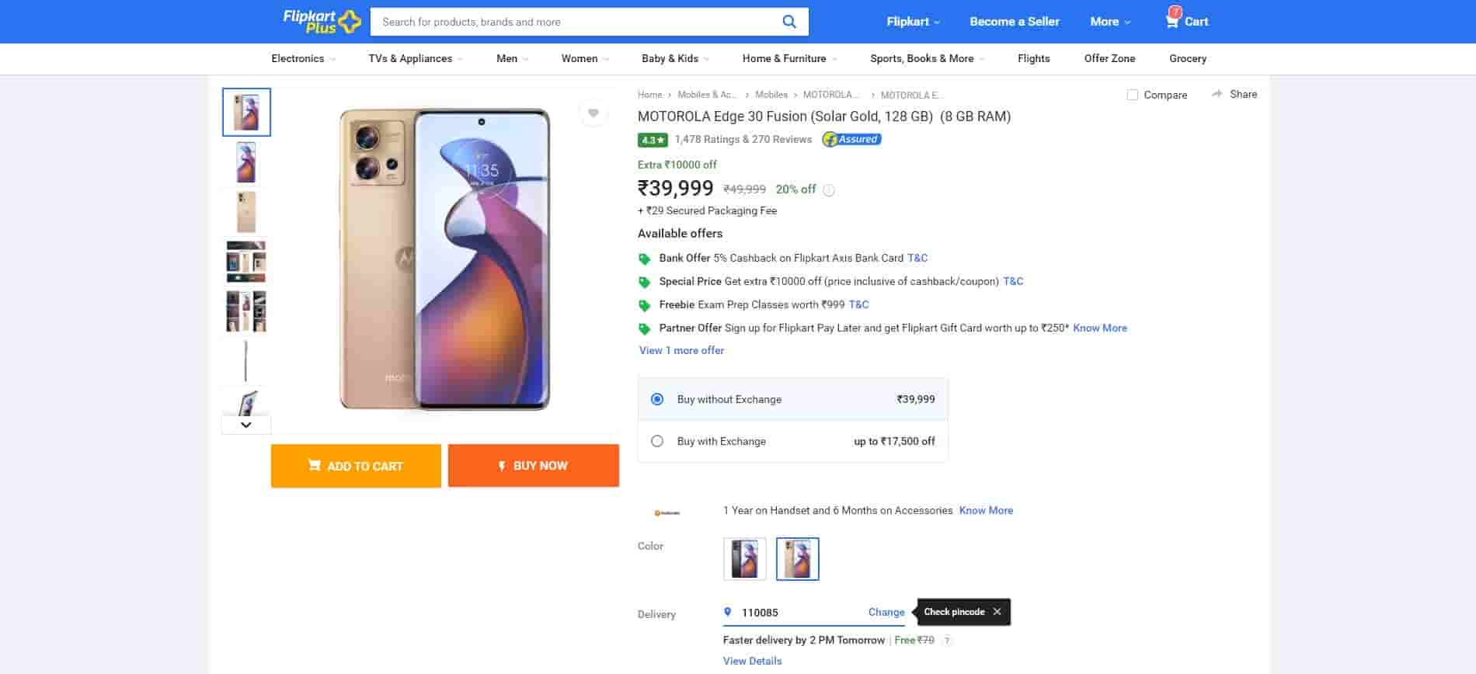Click the search magnifier icon
The height and width of the screenshot is (674, 1476).
click(x=788, y=22)
